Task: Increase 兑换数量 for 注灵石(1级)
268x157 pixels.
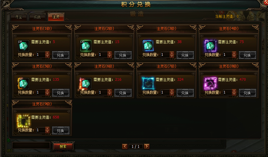Action: click(x=47, y=53)
